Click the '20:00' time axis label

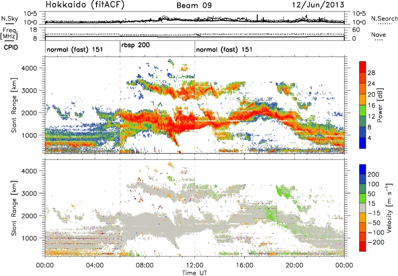tap(295, 266)
